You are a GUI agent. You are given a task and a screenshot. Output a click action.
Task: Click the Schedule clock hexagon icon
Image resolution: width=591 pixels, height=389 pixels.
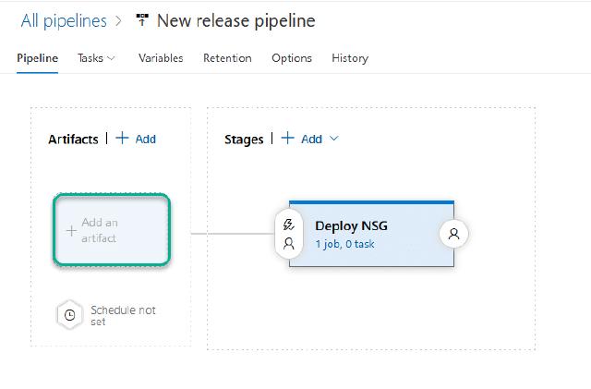tap(70, 315)
